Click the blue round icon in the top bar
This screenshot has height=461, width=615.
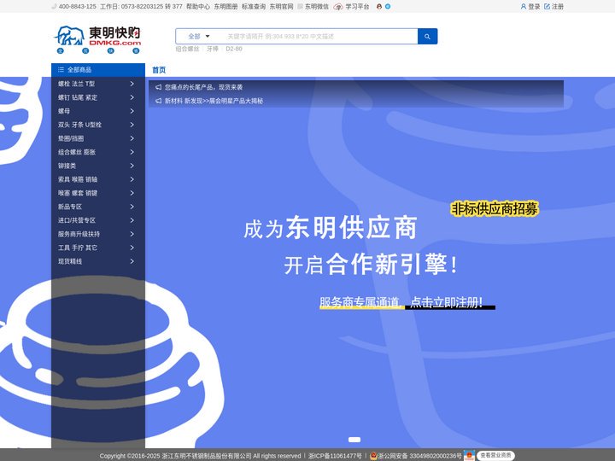(388, 7)
